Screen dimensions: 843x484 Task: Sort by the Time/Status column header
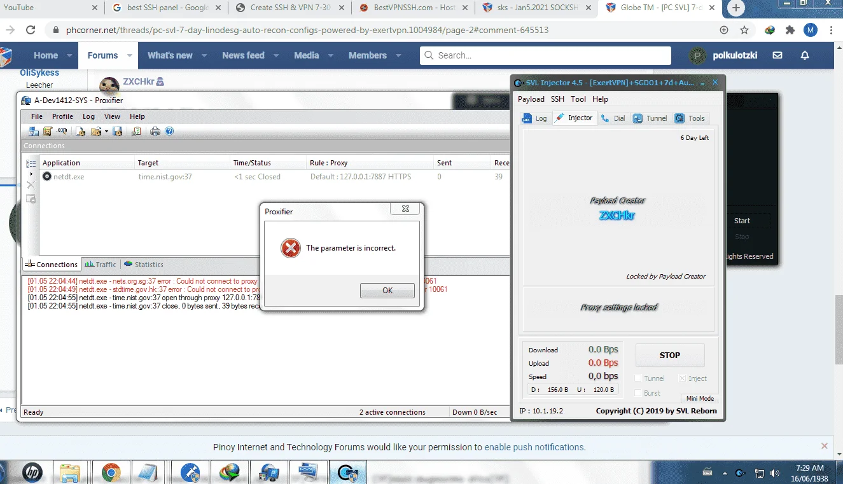click(x=268, y=163)
